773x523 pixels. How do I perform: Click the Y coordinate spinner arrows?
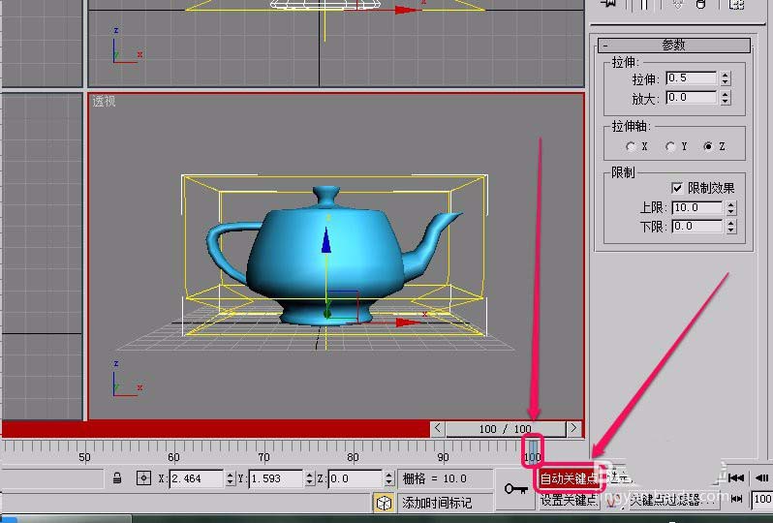pyautogui.click(x=310, y=478)
